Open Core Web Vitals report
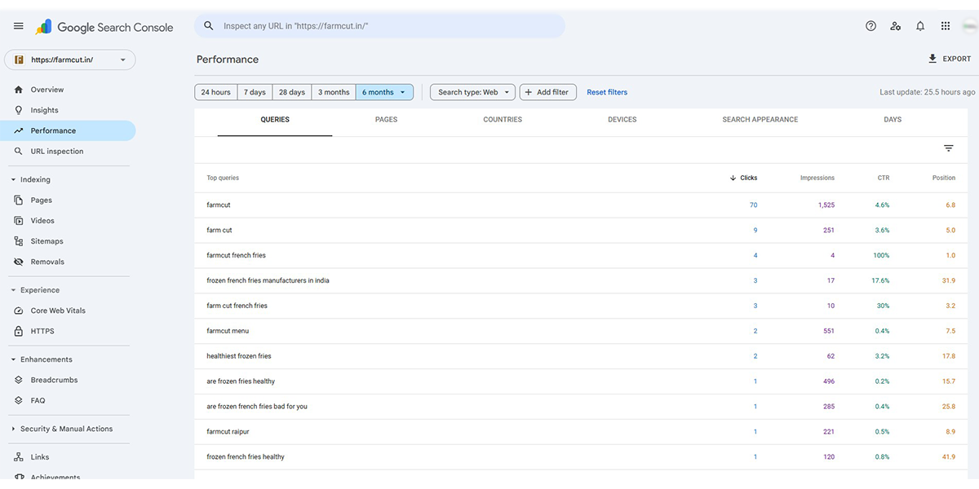The height and width of the screenshot is (489, 979). tap(57, 311)
